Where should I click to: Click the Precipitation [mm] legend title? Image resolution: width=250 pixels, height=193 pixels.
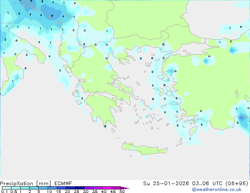pos(24,183)
